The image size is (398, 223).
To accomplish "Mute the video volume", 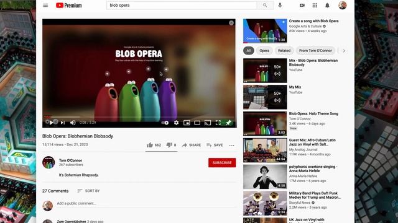I will pyautogui.click(x=73, y=123).
